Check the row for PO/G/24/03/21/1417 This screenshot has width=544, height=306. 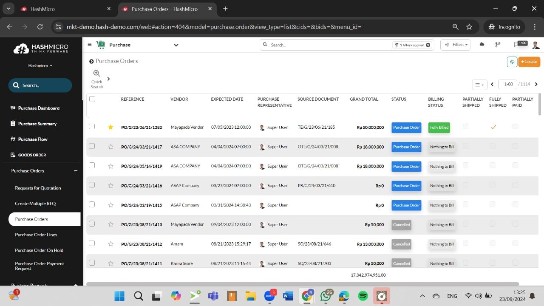(92, 146)
